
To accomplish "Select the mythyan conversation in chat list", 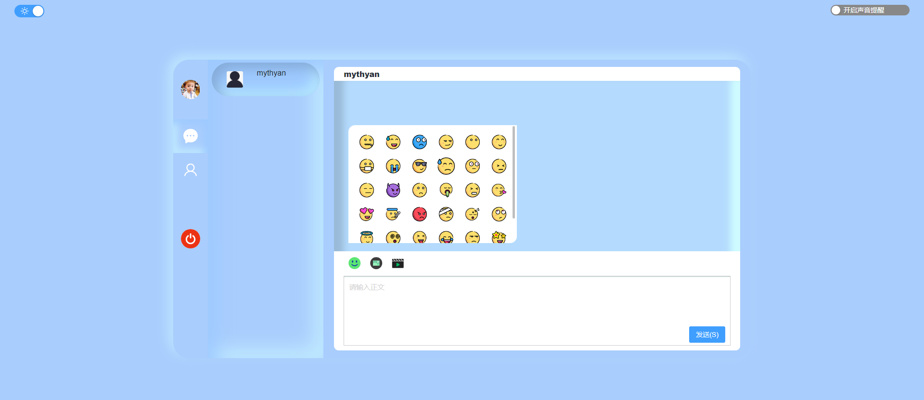I will coord(266,79).
